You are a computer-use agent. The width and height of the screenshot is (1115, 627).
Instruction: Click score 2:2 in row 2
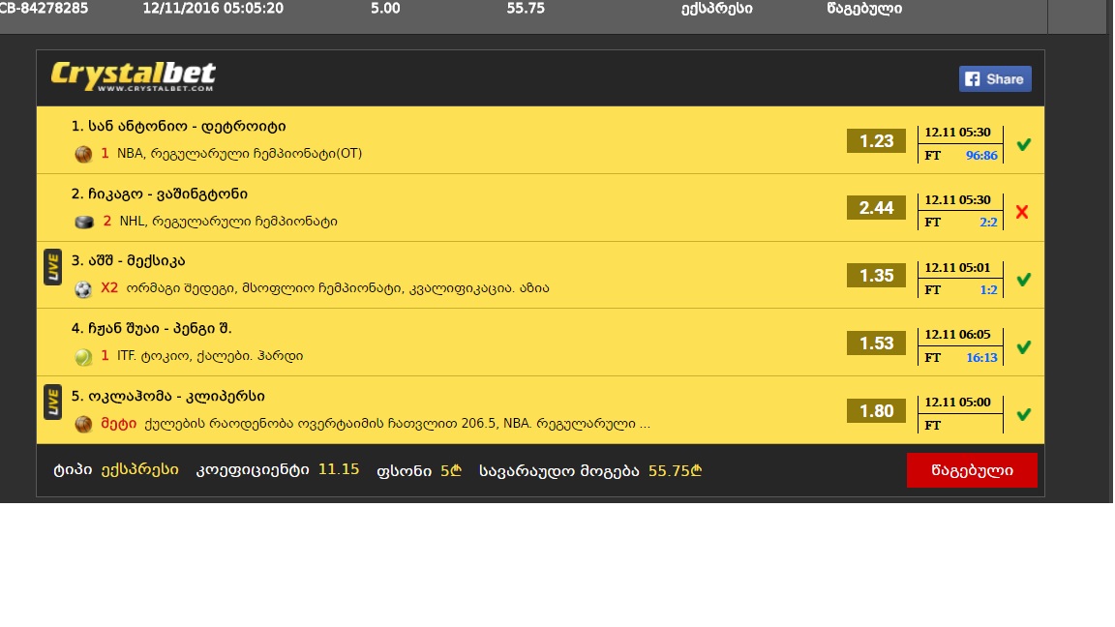988,222
